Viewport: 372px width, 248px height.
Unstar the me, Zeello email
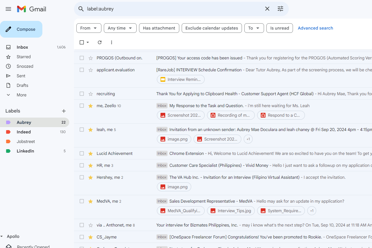click(91, 106)
